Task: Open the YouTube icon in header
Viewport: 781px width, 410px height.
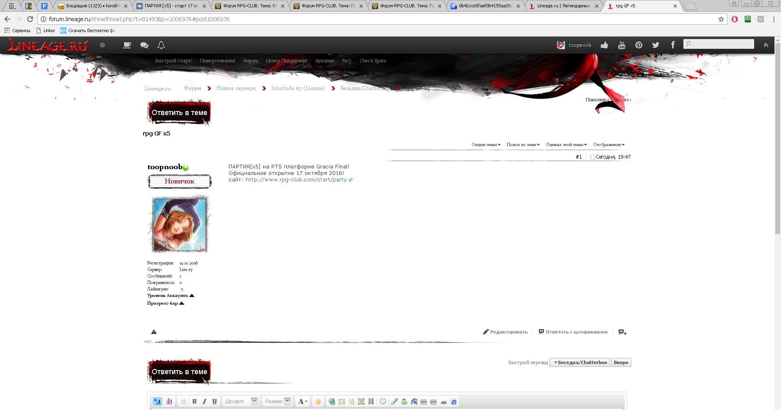Action: pyautogui.click(x=622, y=45)
